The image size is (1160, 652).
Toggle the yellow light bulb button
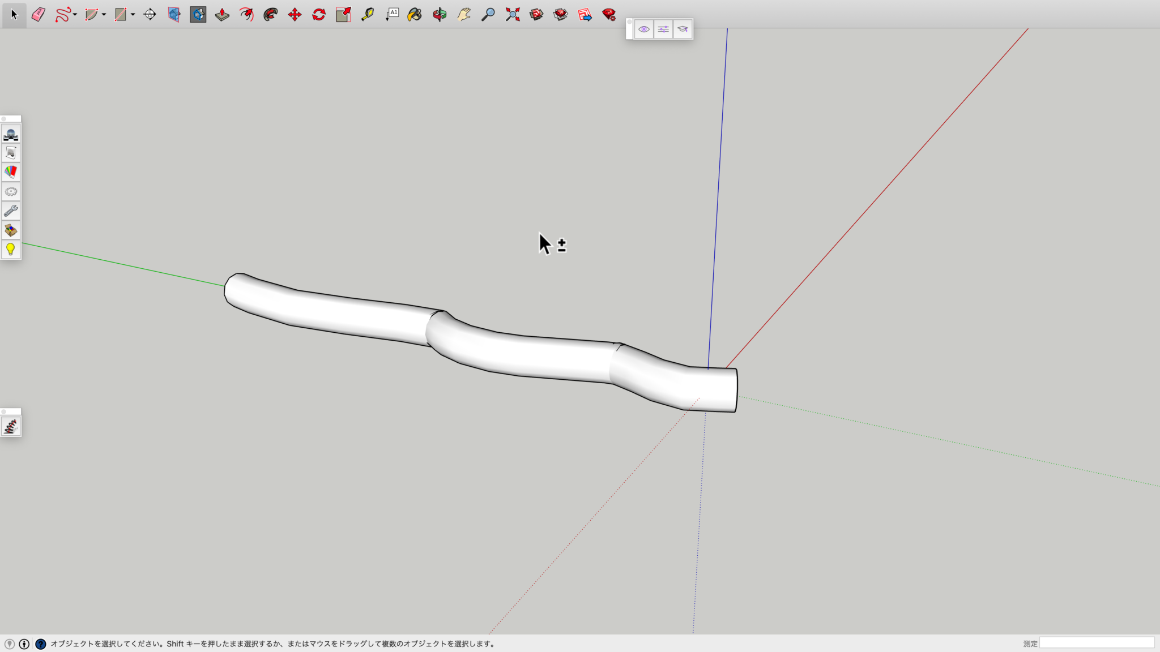coord(11,250)
